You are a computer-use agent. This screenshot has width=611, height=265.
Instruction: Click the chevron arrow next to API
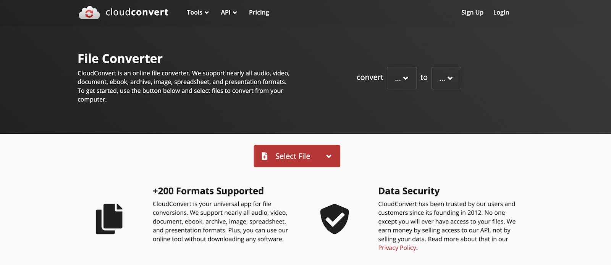pos(235,13)
